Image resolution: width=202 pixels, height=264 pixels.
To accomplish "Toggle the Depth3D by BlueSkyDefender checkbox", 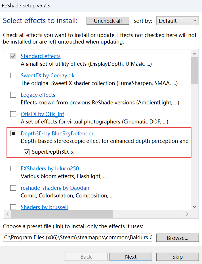I will (13, 133).
